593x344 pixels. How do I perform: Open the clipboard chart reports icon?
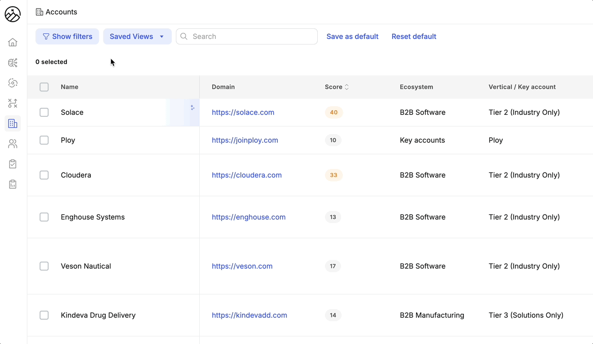(x=13, y=184)
